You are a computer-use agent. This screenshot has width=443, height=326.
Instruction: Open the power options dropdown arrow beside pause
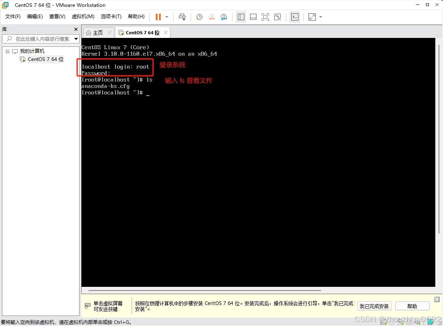[x=167, y=17]
